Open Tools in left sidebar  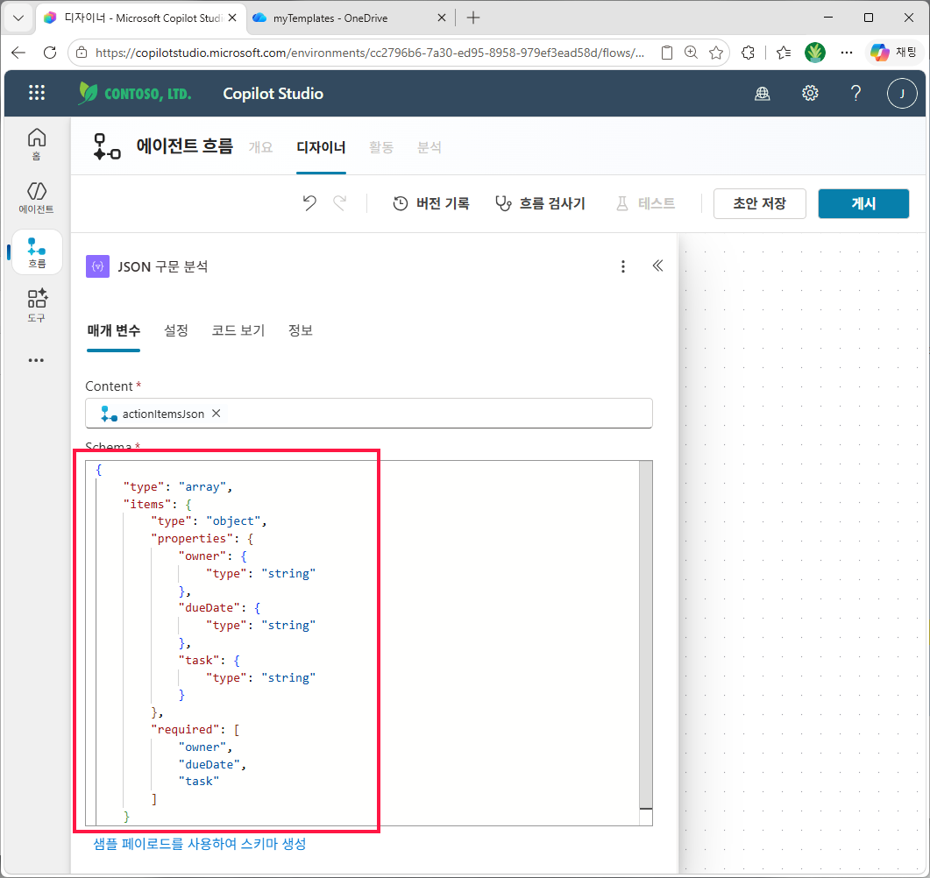pos(37,306)
